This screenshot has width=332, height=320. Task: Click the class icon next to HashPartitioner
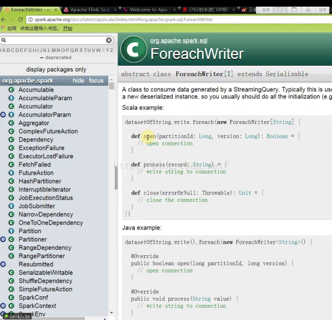click(x=11, y=181)
